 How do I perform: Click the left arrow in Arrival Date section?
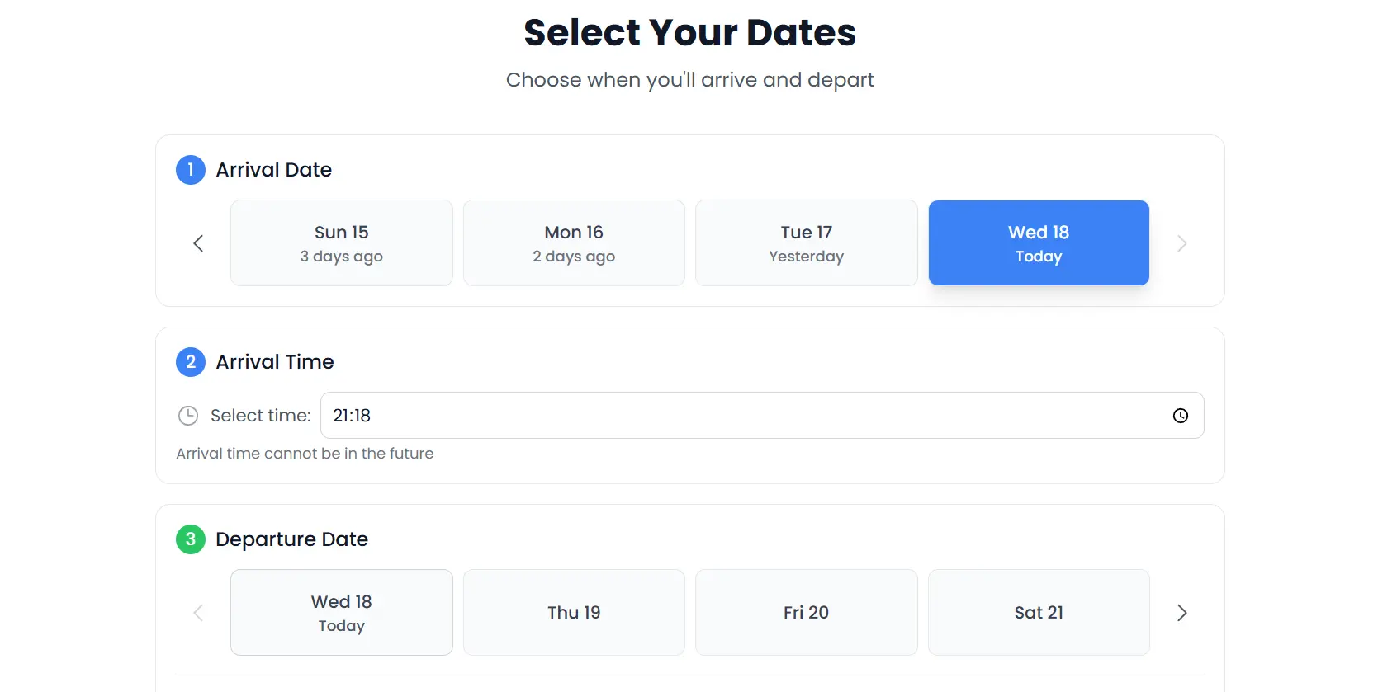(x=197, y=243)
